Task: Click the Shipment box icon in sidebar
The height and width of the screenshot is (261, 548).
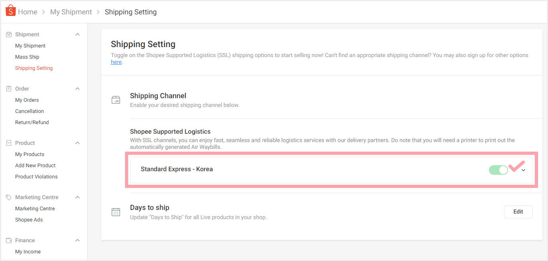Action: point(9,34)
